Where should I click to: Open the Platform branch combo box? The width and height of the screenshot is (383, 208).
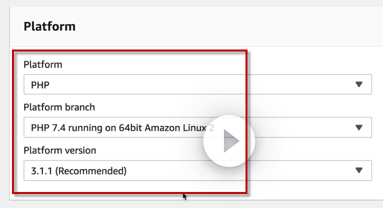click(197, 127)
